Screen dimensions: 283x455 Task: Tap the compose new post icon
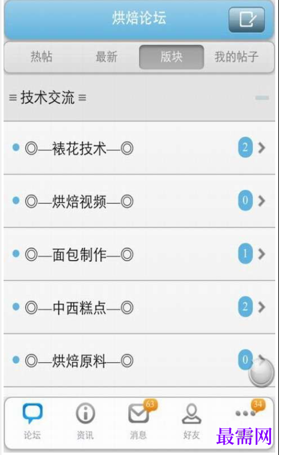247,20
